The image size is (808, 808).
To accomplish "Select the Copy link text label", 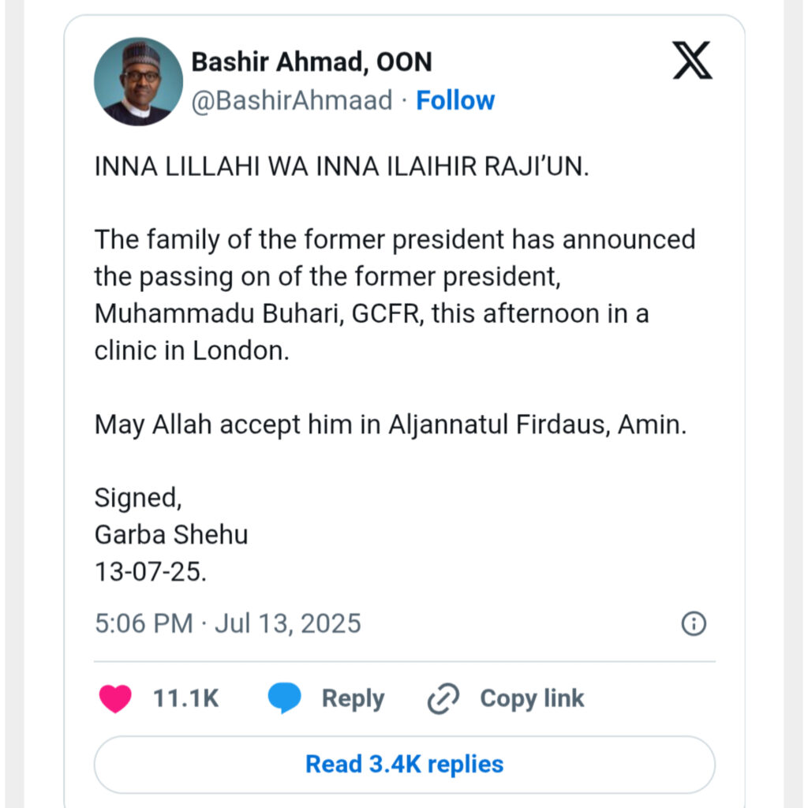I will click(x=532, y=698).
